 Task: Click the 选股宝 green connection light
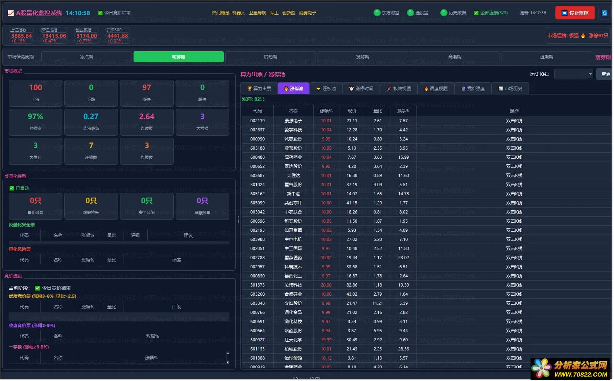coord(411,13)
